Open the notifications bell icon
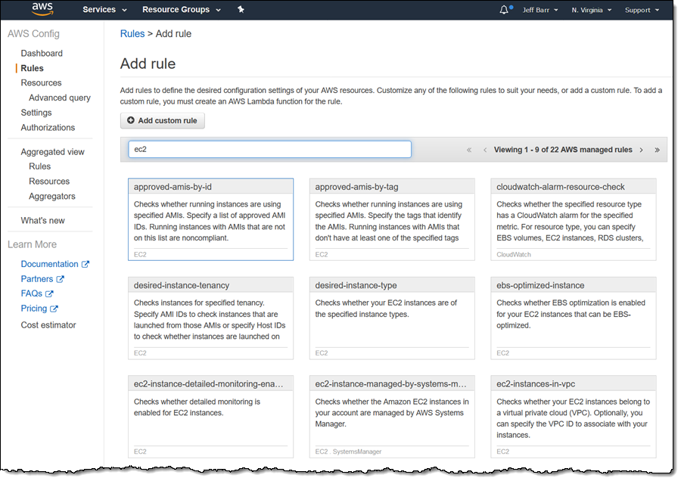681x481 pixels. click(x=504, y=10)
